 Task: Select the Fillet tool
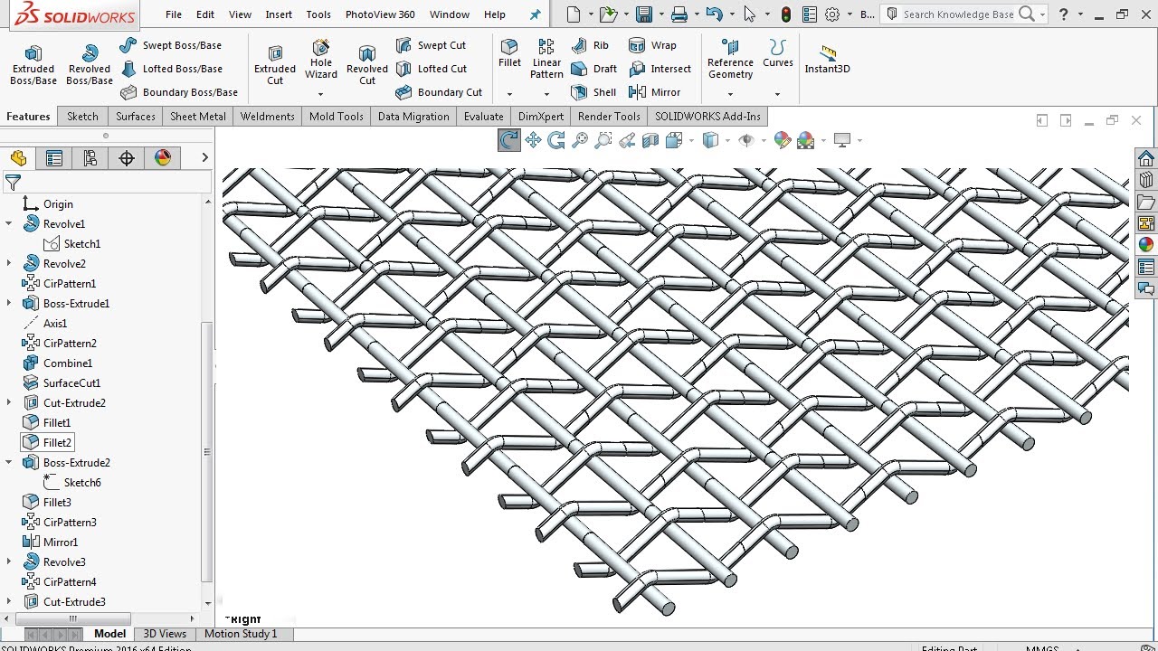(509, 53)
